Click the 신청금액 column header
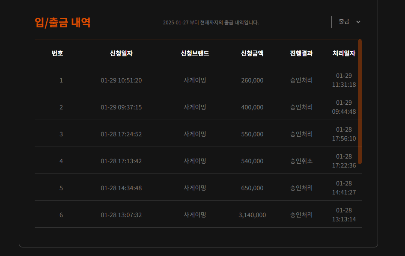The width and height of the screenshot is (405, 256). 252,53
